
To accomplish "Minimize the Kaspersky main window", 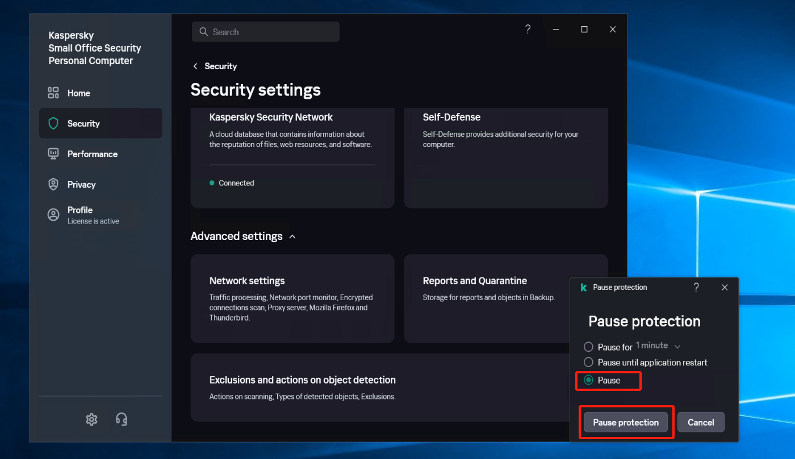I will coord(556,30).
